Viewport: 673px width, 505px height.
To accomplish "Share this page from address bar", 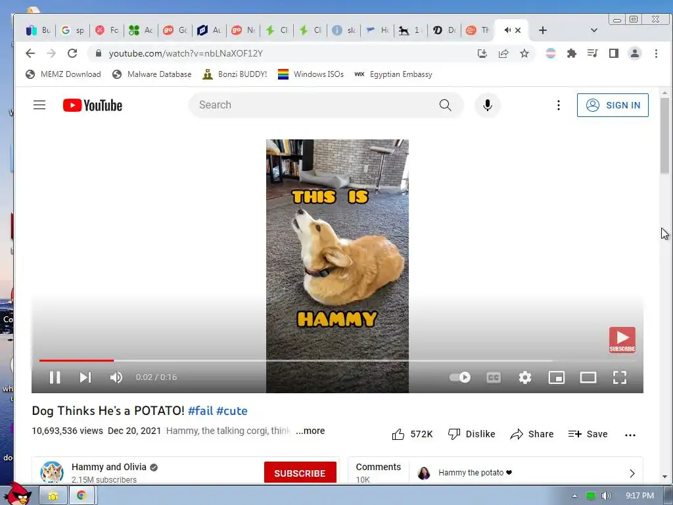I will point(503,53).
